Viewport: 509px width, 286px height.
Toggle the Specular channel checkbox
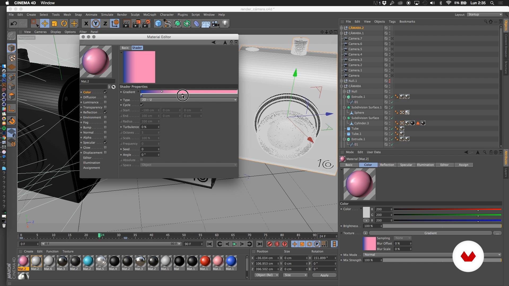pos(105,142)
